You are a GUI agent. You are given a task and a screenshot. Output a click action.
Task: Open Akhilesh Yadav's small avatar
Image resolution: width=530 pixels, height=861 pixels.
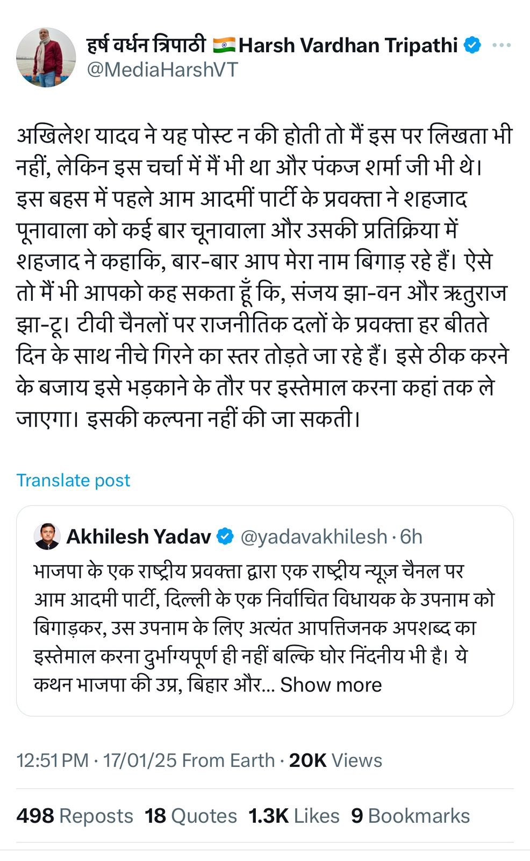(x=47, y=537)
